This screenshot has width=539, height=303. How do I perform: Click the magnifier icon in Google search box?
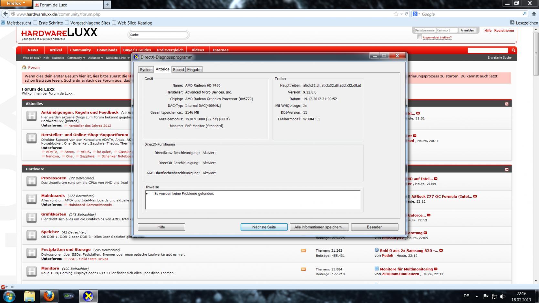524,14
